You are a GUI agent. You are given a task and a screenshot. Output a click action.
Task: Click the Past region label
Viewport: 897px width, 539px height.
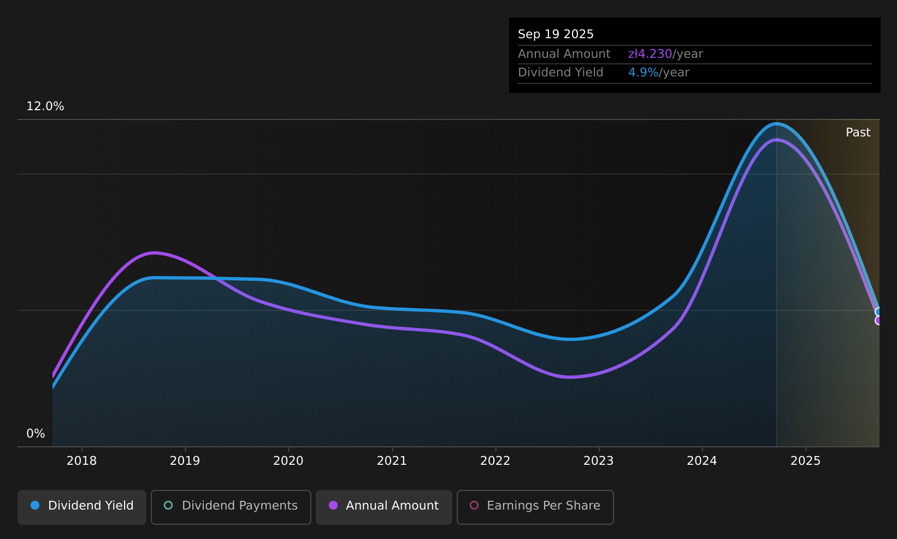858,133
